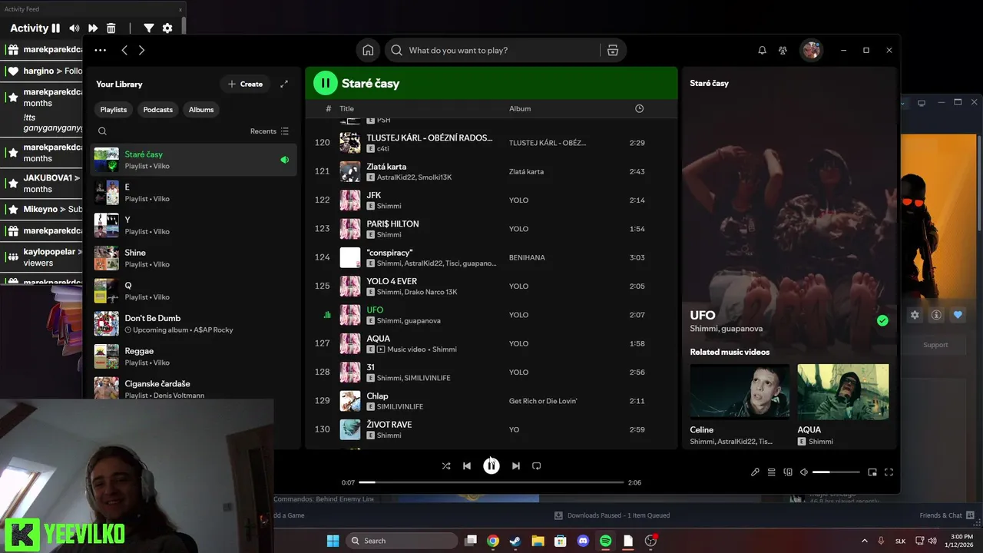
Task: Pause the Staré časy playlist header button
Action: tap(325, 83)
